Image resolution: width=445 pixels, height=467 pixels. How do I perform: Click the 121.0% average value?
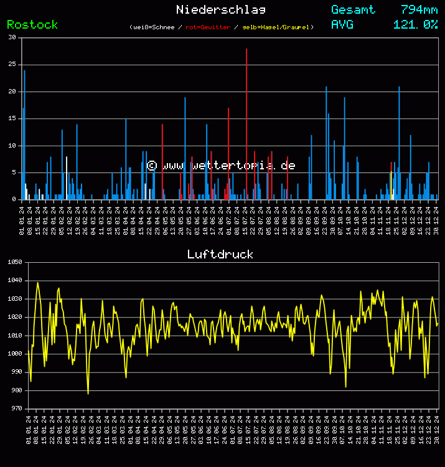(x=415, y=24)
